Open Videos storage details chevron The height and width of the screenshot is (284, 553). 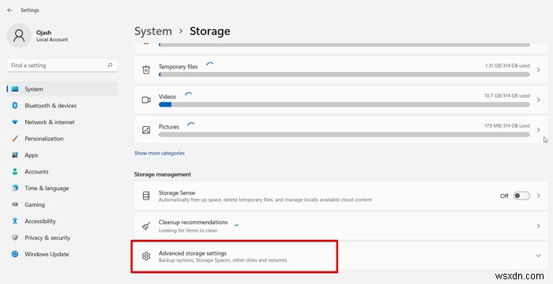point(539,99)
